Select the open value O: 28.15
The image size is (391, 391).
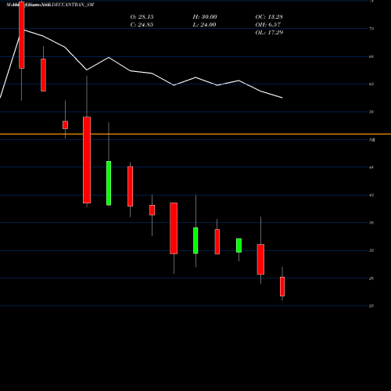tap(142, 17)
